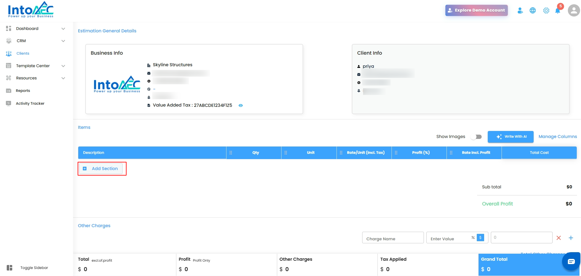Click the Total Cost column header

click(539, 153)
